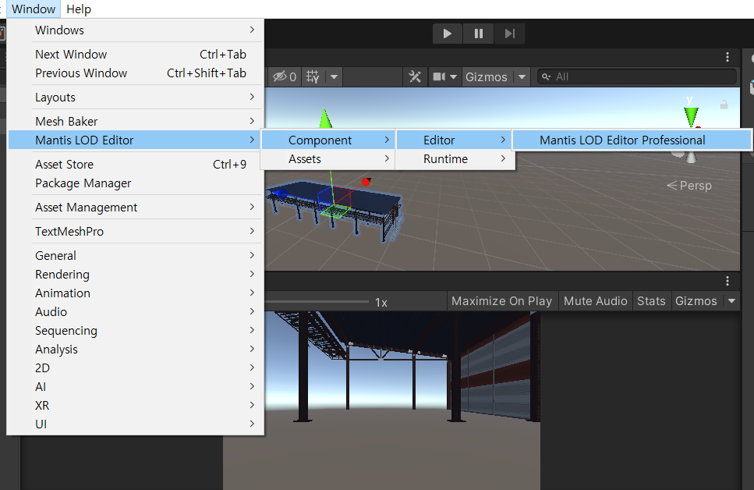The height and width of the screenshot is (490, 754).
Task: Toggle Mute Audio in Game view
Action: click(x=595, y=301)
